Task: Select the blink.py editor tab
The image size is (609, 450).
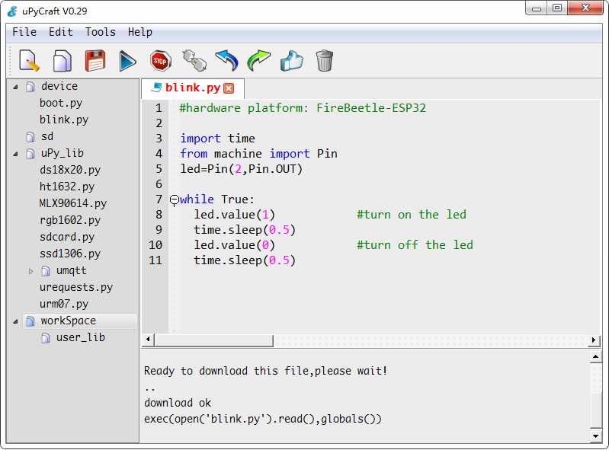Action: 193,88
